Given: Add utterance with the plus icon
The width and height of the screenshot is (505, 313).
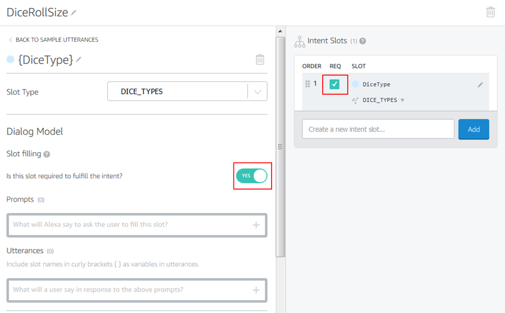Looking at the screenshot, I should [x=256, y=290].
